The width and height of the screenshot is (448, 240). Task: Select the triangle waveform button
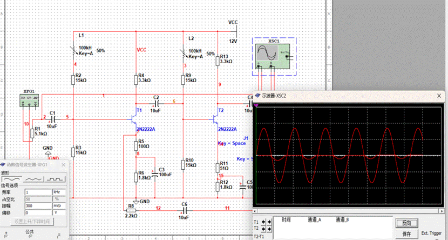pos(33,179)
